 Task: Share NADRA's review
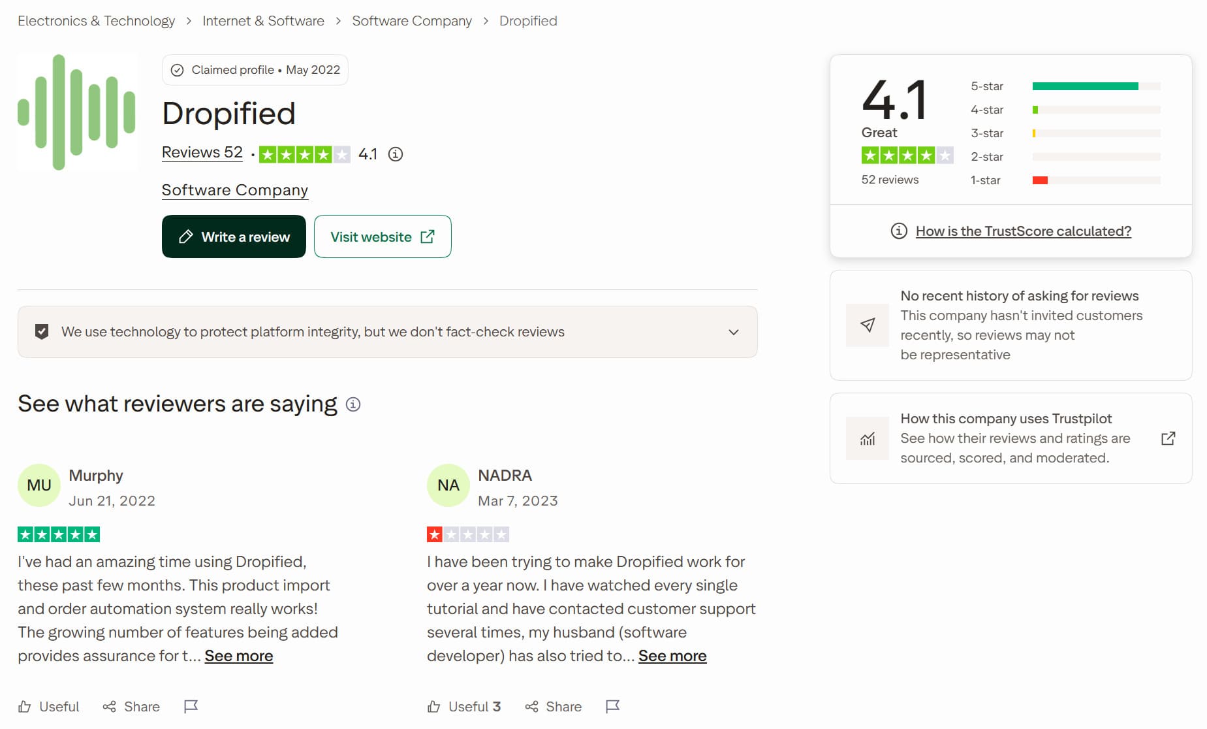point(554,707)
